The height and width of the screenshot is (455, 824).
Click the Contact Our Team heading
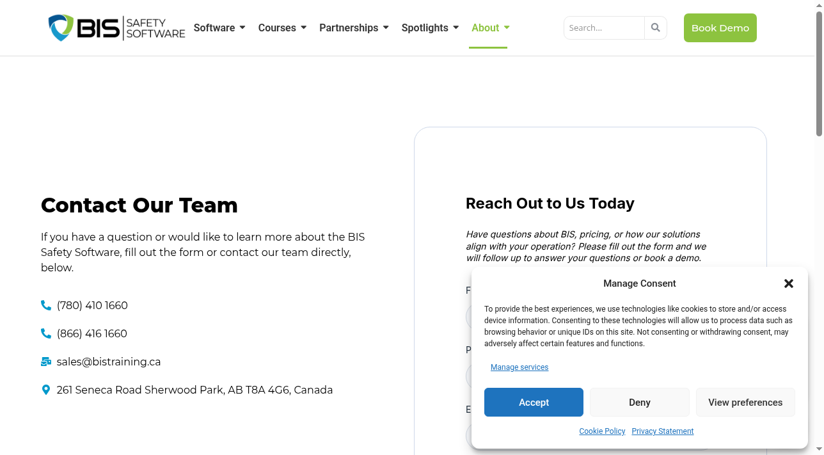(139, 205)
